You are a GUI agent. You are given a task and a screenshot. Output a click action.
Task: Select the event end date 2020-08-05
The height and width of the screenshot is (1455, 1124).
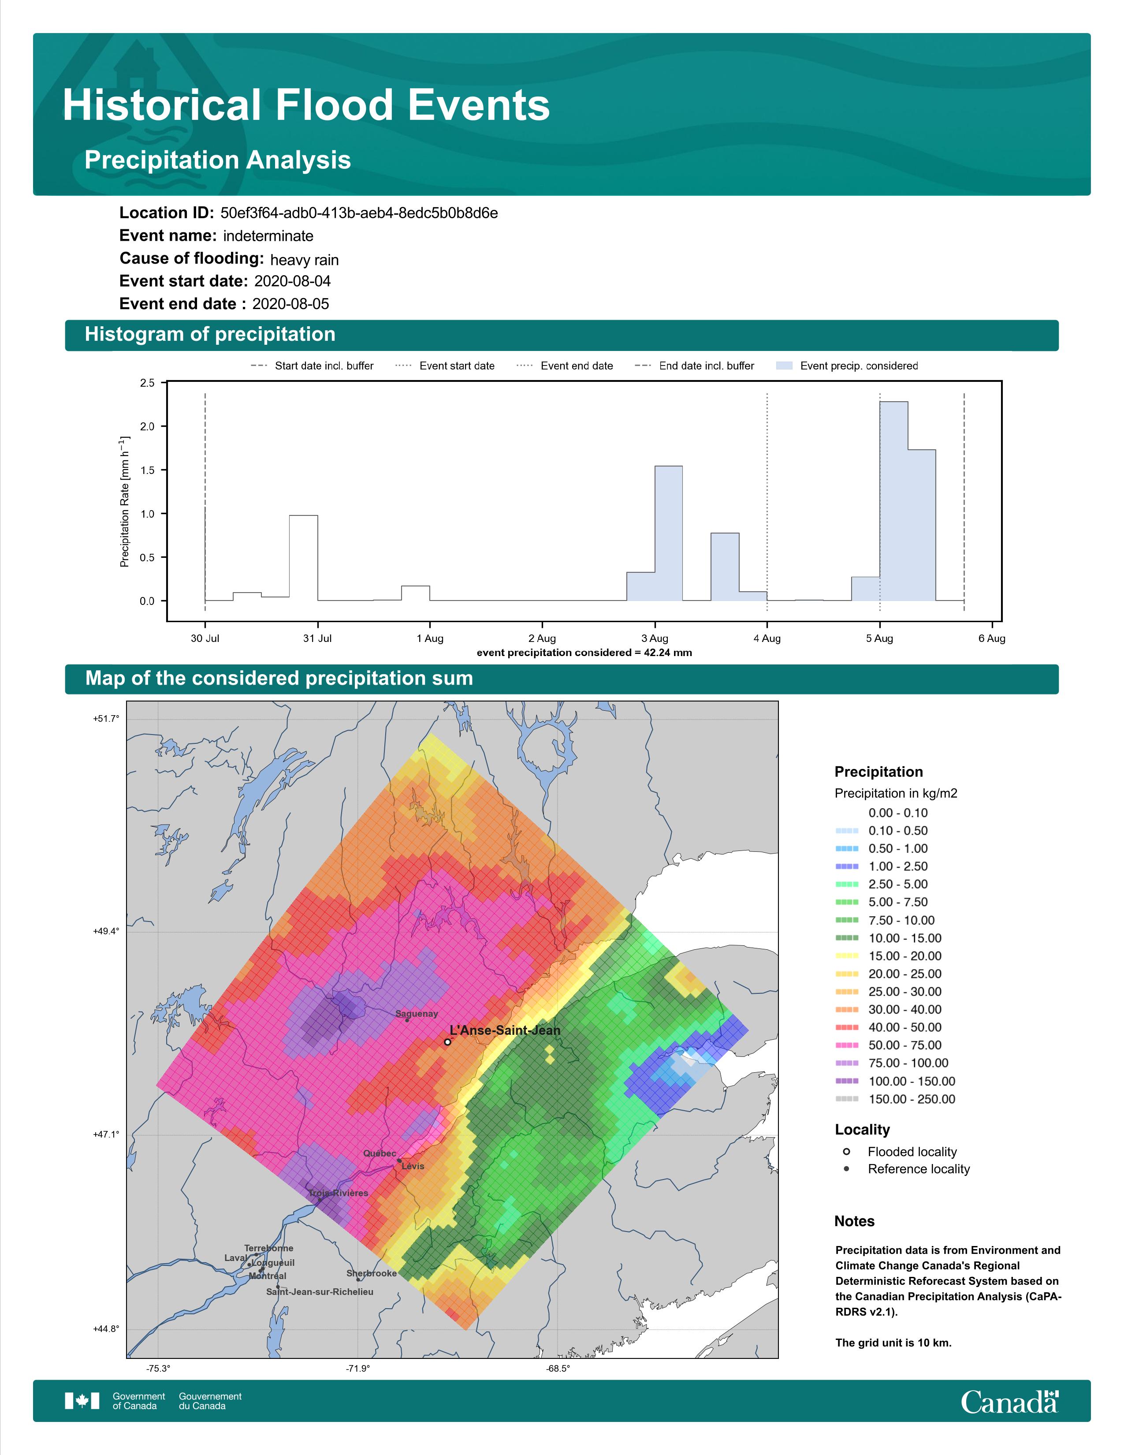(x=290, y=304)
